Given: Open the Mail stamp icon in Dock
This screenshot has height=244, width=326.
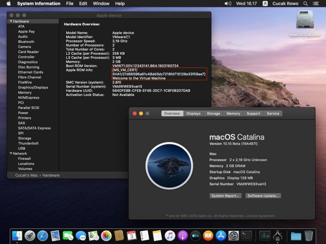Looking at the screenshot, I should pos(55,236).
